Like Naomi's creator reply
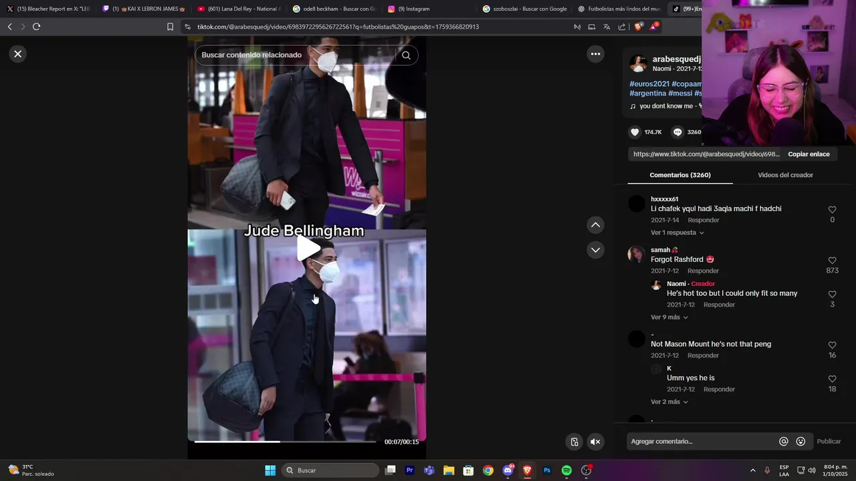Image resolution: width=856 pixels, height=481 pixels. click(832, 295)
